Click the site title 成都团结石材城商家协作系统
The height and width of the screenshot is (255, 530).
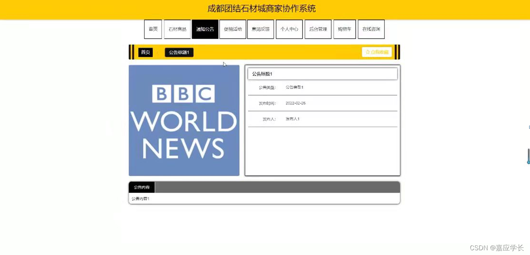261,9
